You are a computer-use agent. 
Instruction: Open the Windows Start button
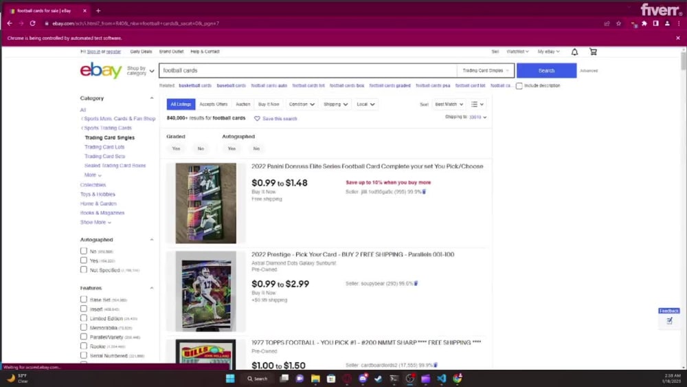coord(230,378)
